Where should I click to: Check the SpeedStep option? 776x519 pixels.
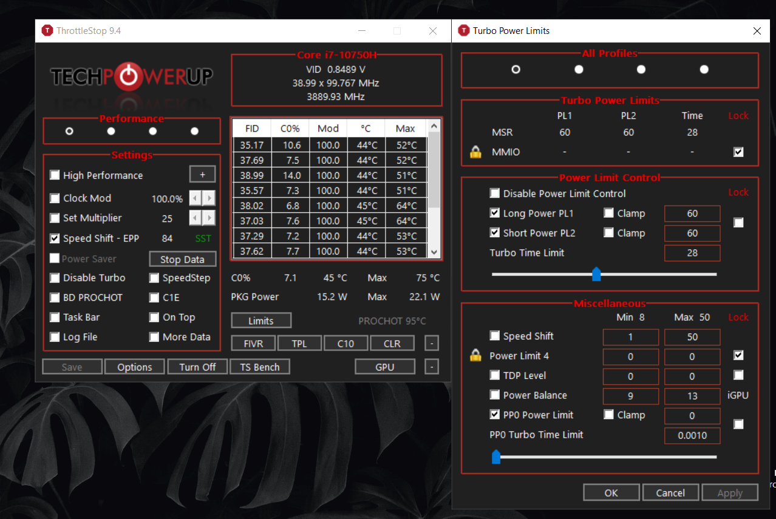pos(154,278)
